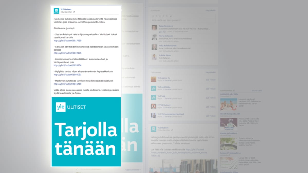Open Mika Kolehmainen's avatar
Viewport: 308px width, 173px height.
tap(154, 47)
